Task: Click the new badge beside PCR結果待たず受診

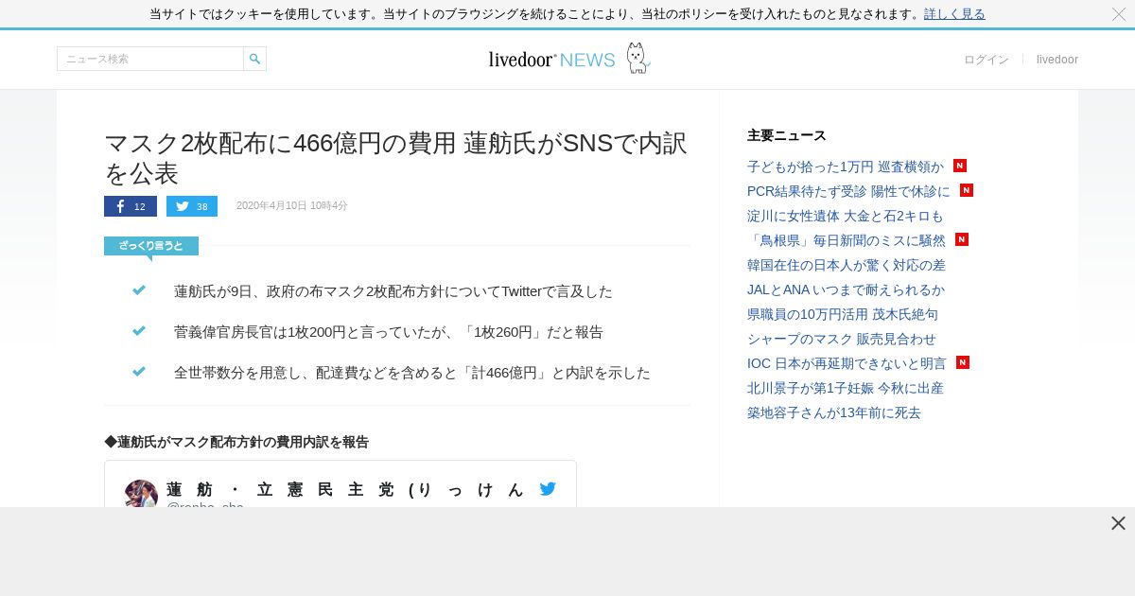Action: click(967, 190)
